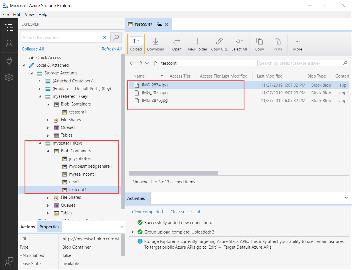Expand File Shares under mytestsa1

coord(48,197)
